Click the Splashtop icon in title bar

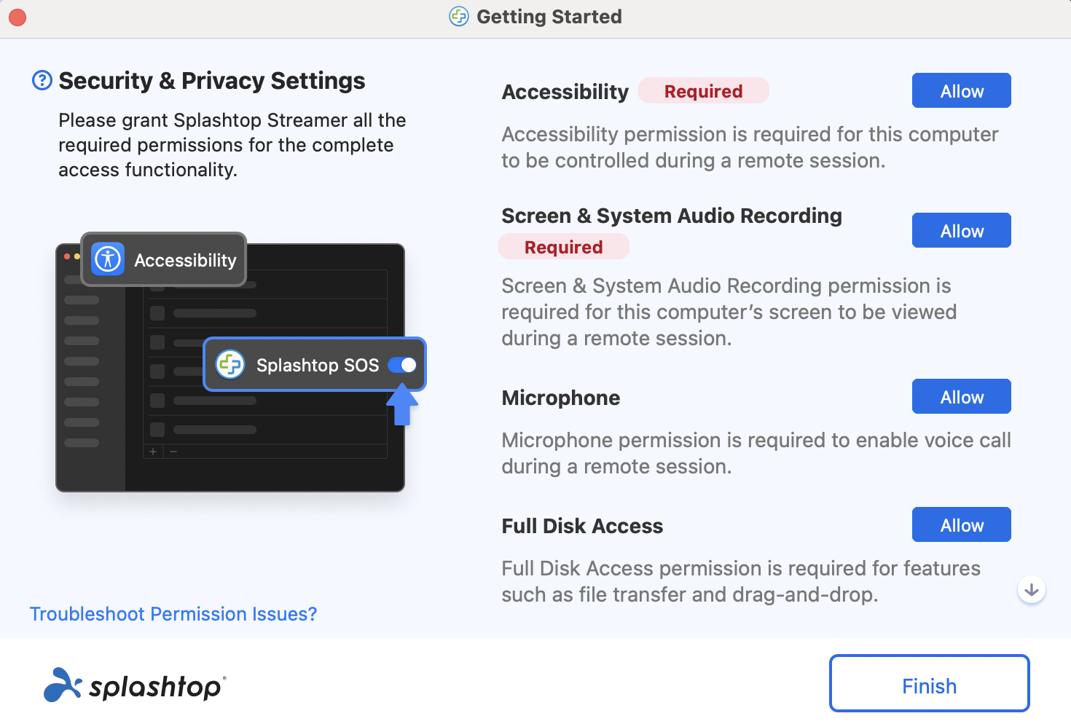click(x=459, y=16)
